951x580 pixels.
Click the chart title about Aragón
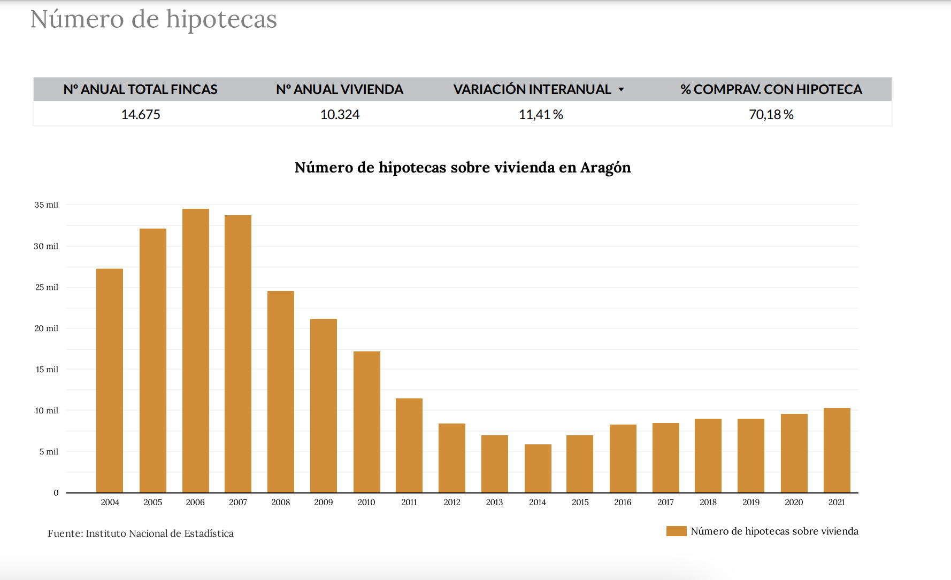point(463,168)
